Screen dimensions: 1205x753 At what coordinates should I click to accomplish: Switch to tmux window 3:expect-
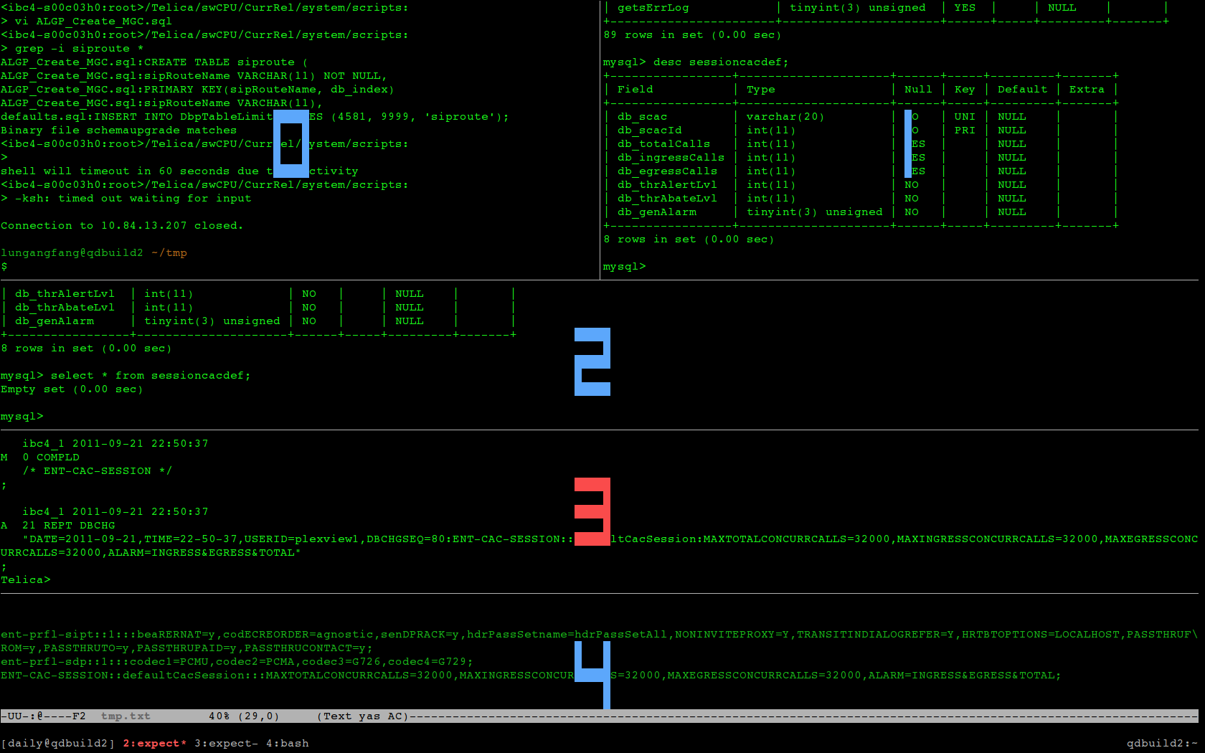226,744
